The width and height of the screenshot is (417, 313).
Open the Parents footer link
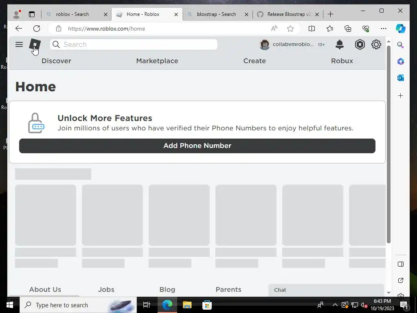228,289
